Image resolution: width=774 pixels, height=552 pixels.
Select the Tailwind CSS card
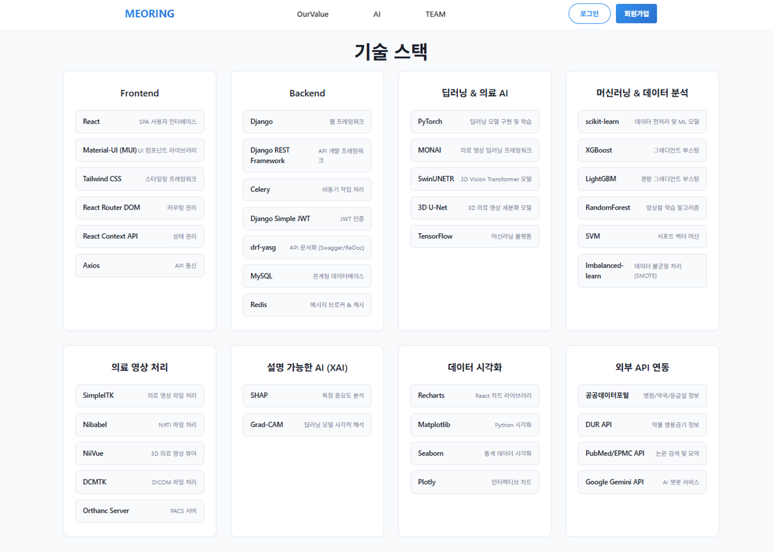coord(139,179)
